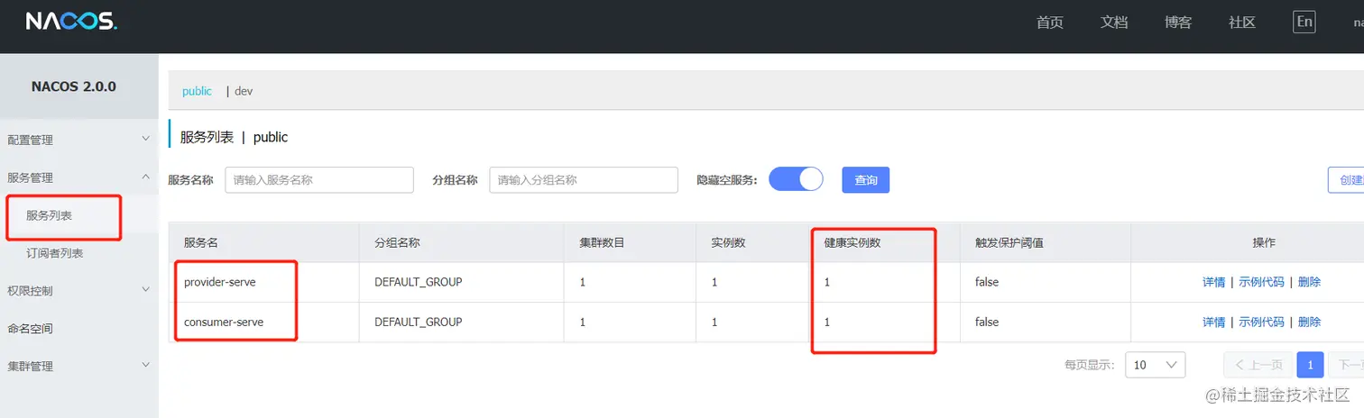Expand the 集群管理 sidebar menu
1364x418 pixels.
point(79,366)
